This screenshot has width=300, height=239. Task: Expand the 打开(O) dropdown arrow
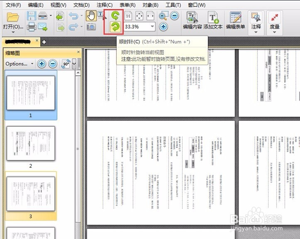(x=13, y=32)
